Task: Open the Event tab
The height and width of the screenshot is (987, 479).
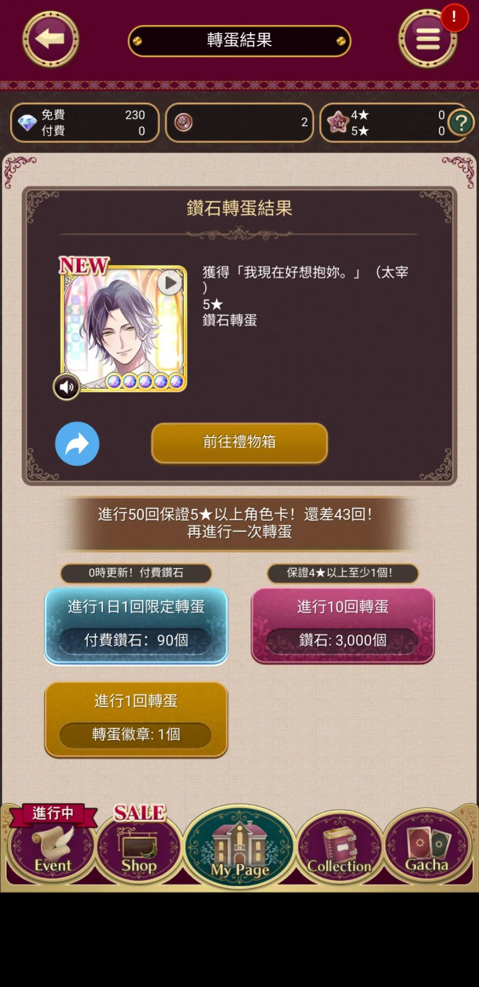Action: [52, 846]
